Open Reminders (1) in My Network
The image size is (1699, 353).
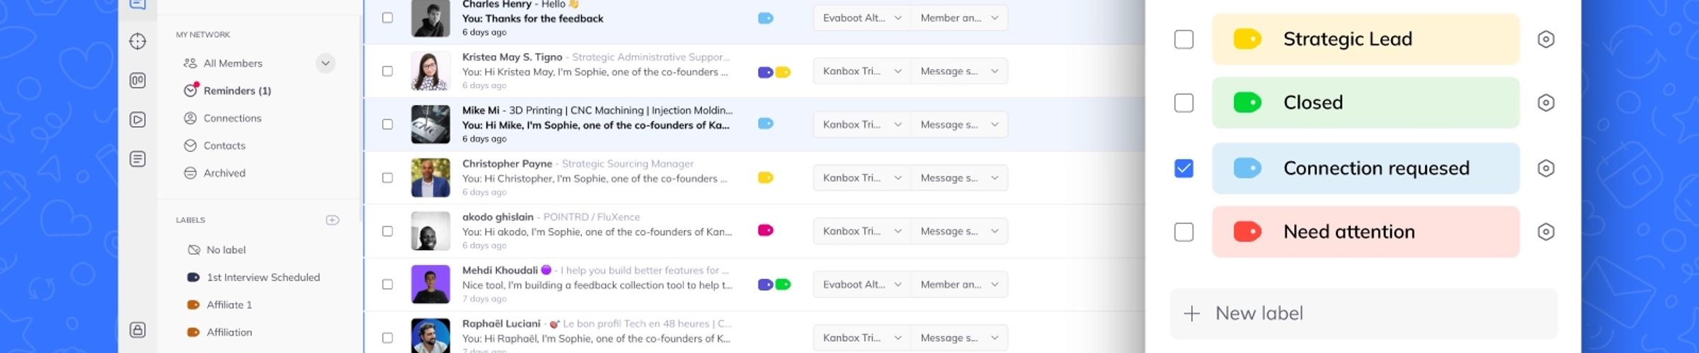click(237, 90)
